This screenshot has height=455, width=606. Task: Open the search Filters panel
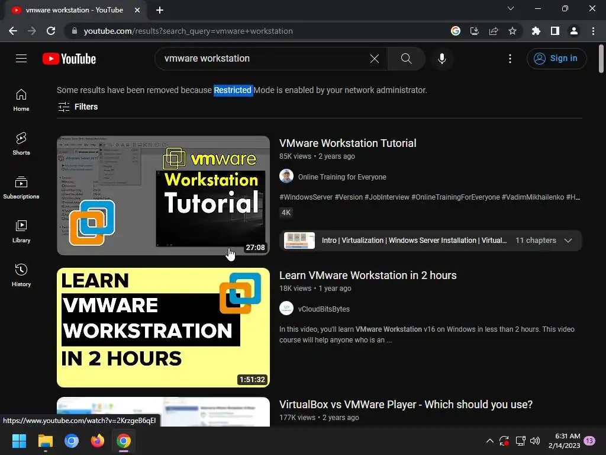click(x=78, y=107)
